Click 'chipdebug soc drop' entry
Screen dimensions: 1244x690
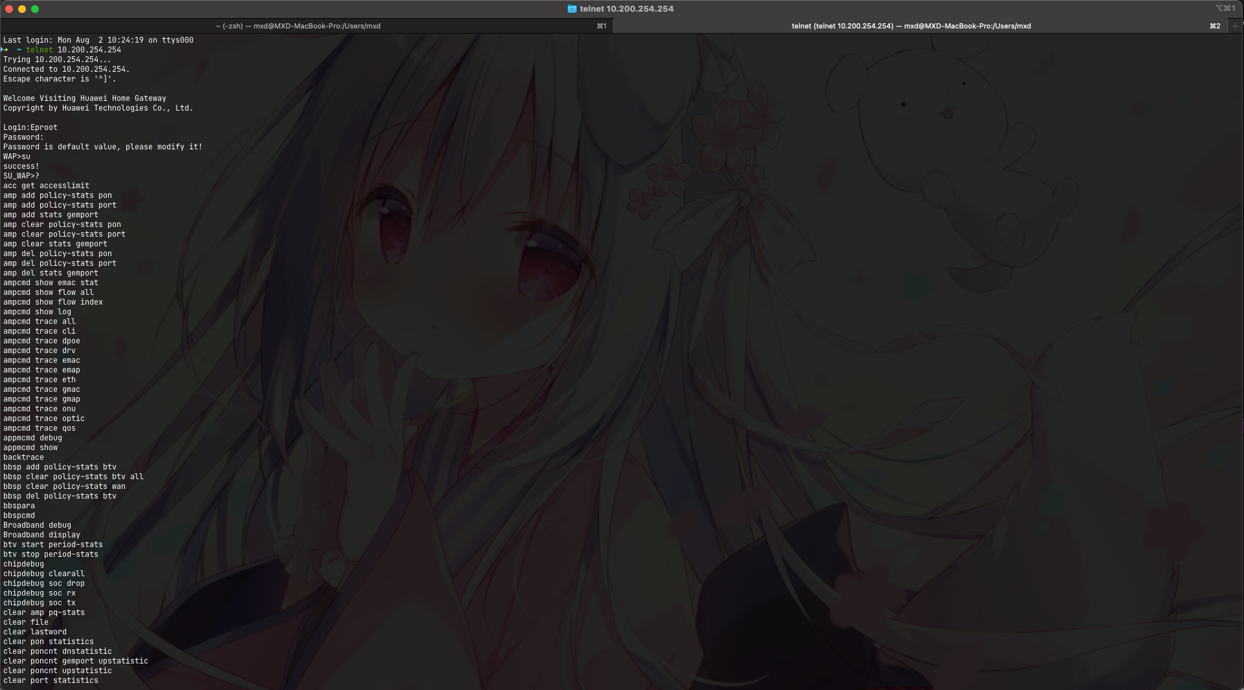coord(44,583)
